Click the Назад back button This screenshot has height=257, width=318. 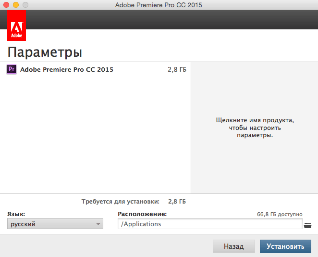(x=233, y=246)
